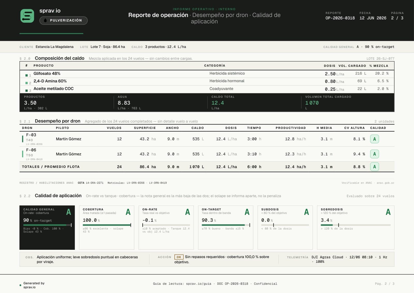Click the light green marker of product 2
The width and height of the screenshot is (414, 293).
pyautogui.click(x=26, y=83)
